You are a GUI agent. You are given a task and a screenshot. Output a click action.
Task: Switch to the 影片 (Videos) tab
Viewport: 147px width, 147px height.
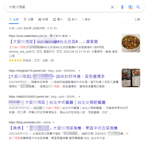pos(73,19)
